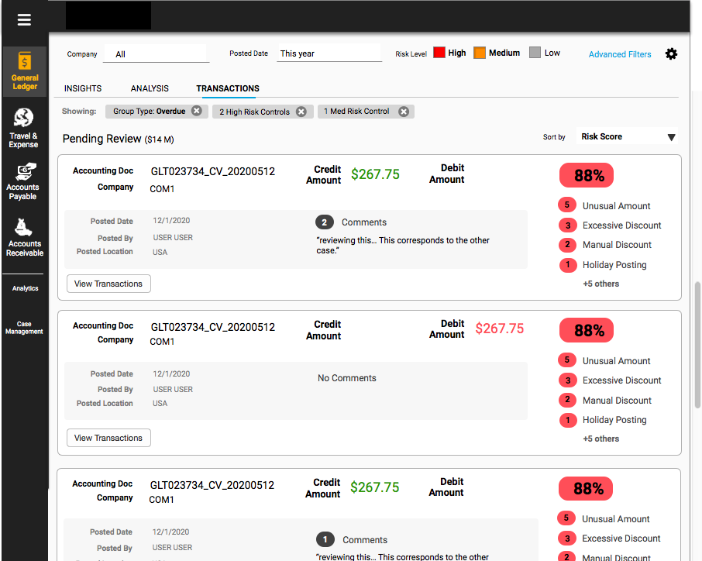Click the 2 comments count badge in first card
The image size is (702, 561).
pyautogui.click(x=324, y=222)
